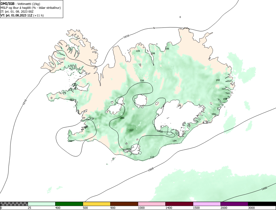Click the map value "139" in central Iceland
The width and height of the screenshot is (276, 210).
[x=142, y=81]
